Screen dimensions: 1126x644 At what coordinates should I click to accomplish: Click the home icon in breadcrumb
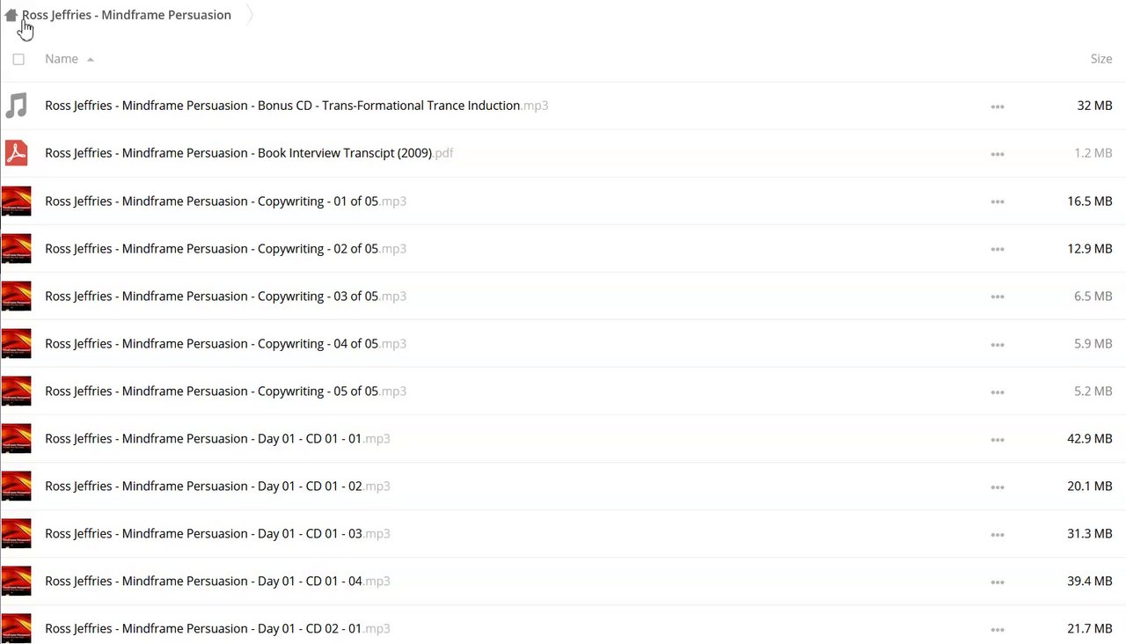pyautogui.click(x=11, y=15)
